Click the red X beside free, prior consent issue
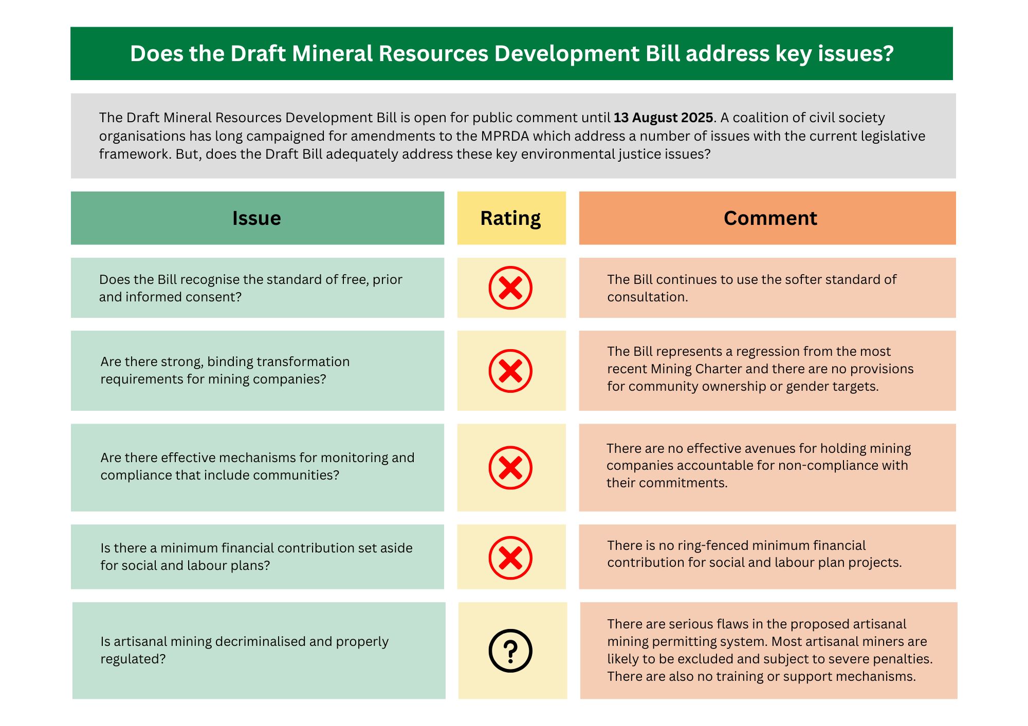The width and height of the screenshot is (1028, 726). [x=510, y=288]
